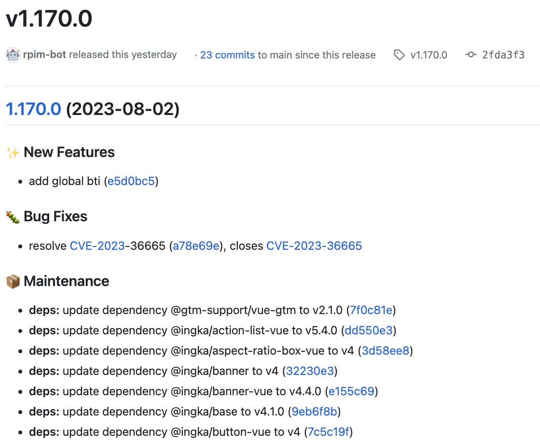Image resolution: width=540 pixels, height=445 pixels.
Task: Open the rpim-bot profile link
Action: (x=44, y=55)
